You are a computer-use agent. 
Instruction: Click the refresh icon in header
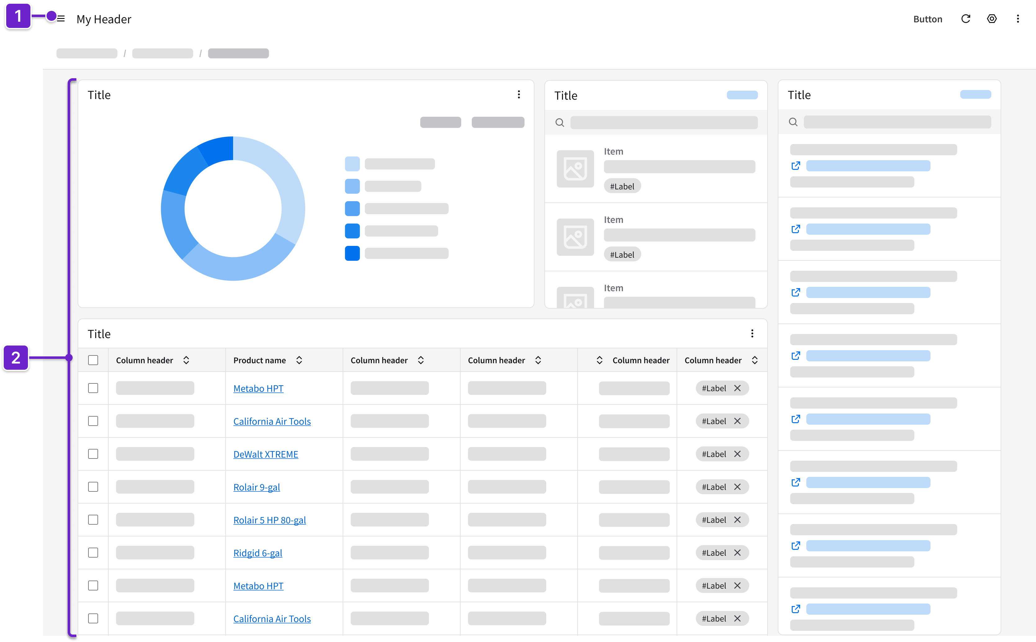coord(966,19)
